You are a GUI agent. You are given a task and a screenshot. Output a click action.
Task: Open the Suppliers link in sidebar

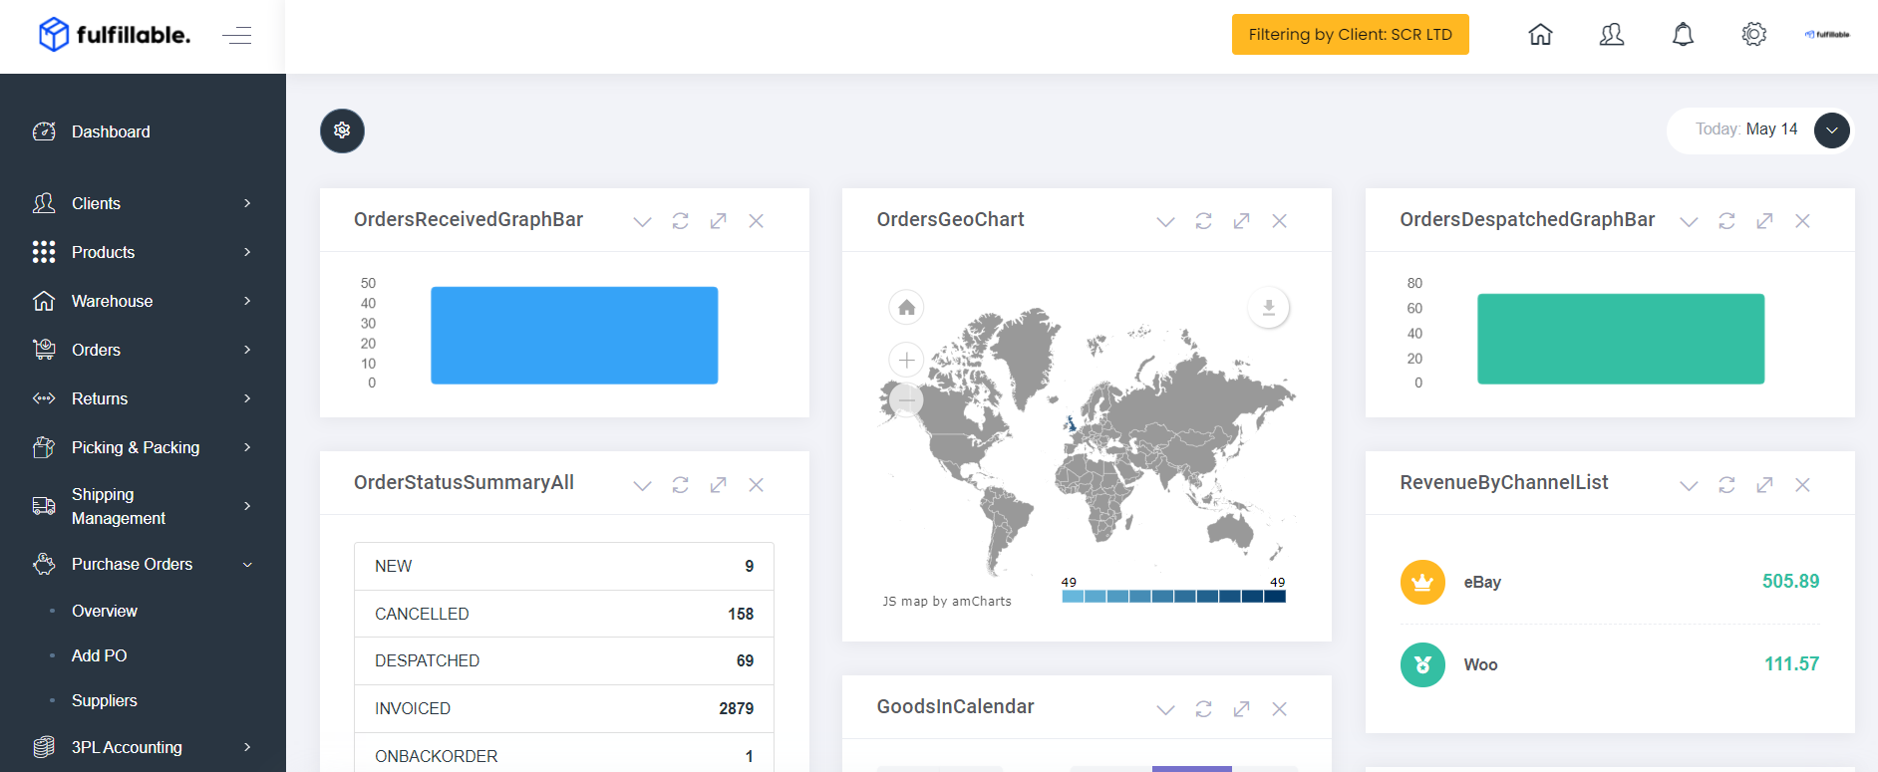pos(105,700)
